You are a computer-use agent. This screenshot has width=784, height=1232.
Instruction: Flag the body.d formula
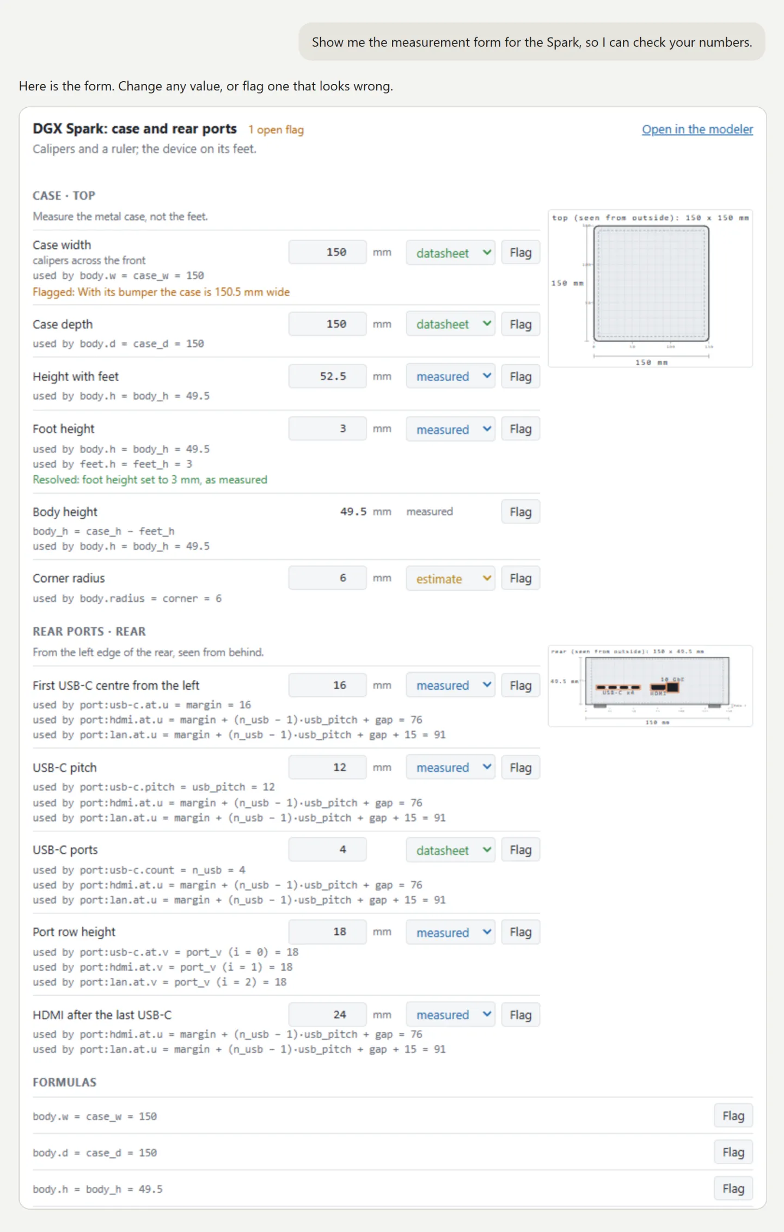(733, 1152)
